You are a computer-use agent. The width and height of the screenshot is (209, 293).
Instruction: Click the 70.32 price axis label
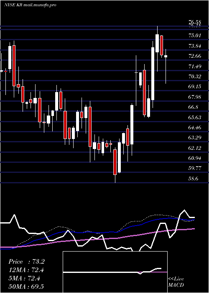point(195,76)
